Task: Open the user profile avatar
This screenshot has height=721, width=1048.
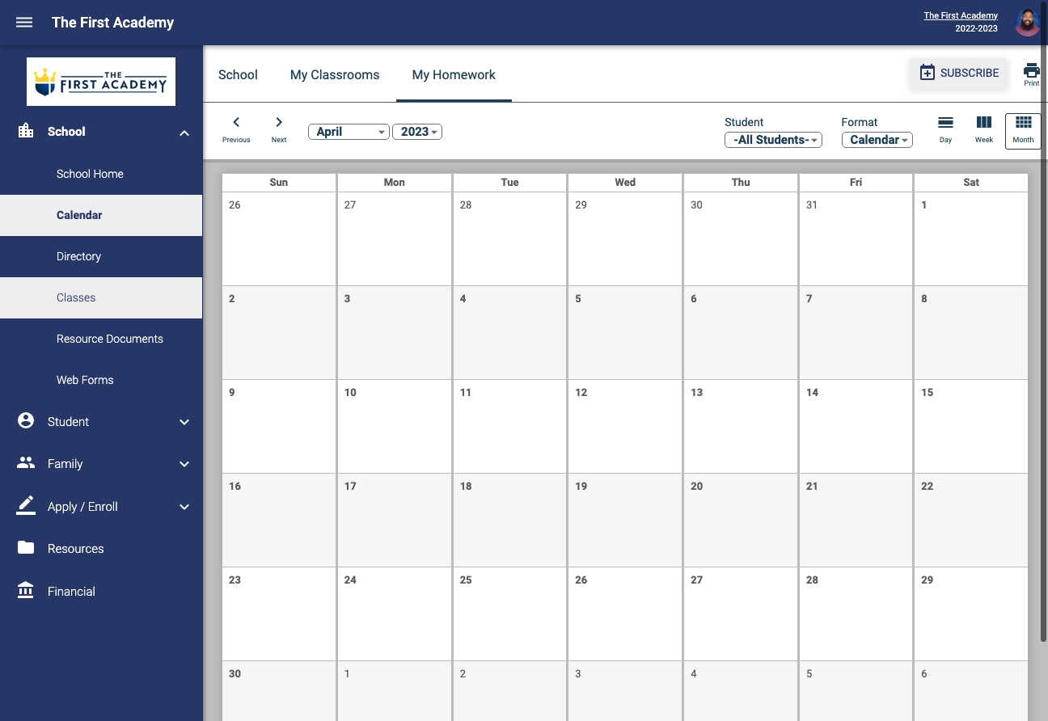Action: coord(1027,23)
